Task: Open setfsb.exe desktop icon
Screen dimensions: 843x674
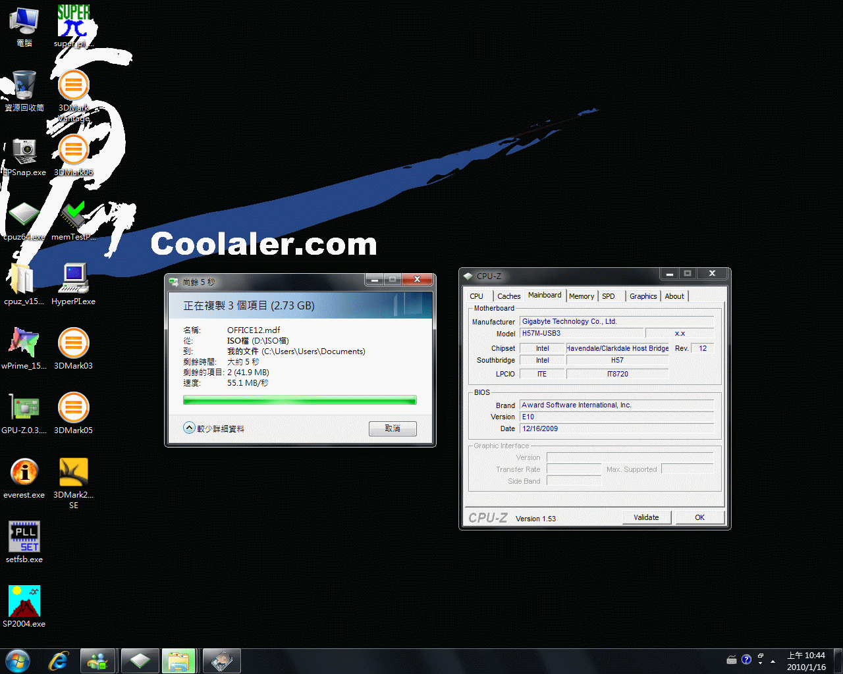Action: tap(24, 542)
